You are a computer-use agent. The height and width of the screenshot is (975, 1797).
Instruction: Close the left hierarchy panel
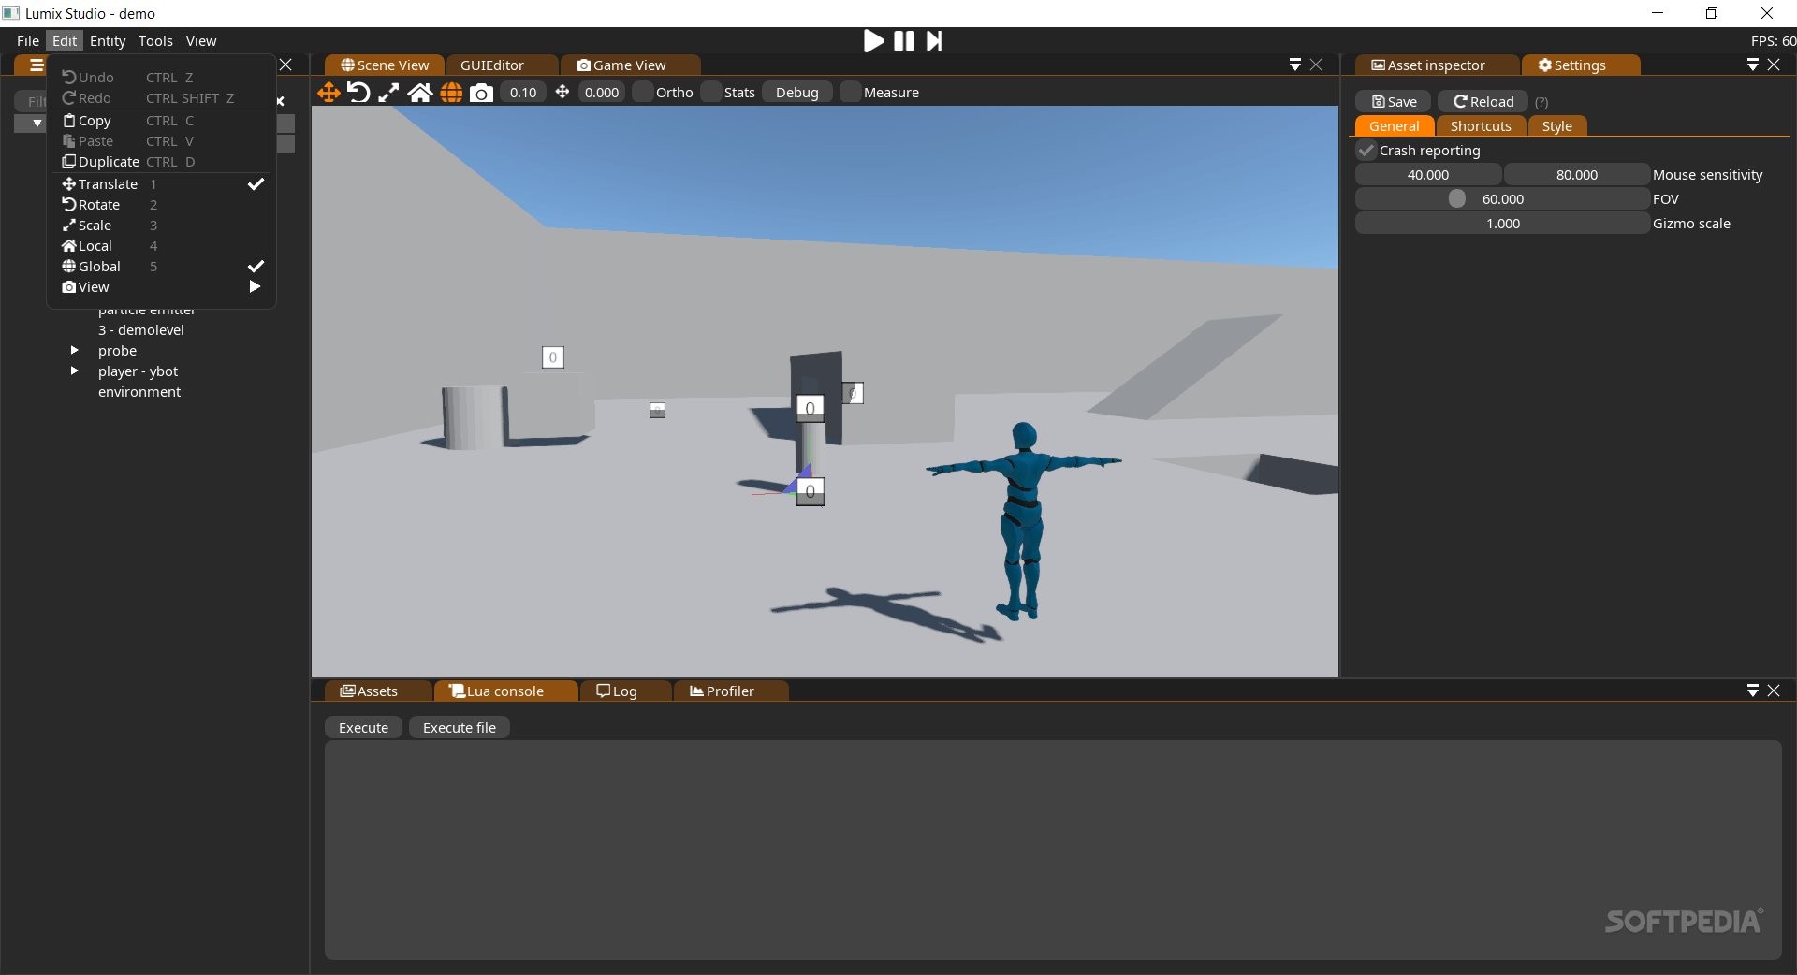285,65
